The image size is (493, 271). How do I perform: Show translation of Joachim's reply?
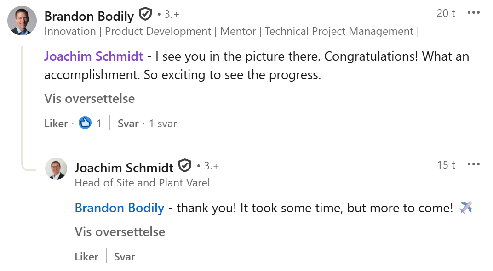click(120, 232)
